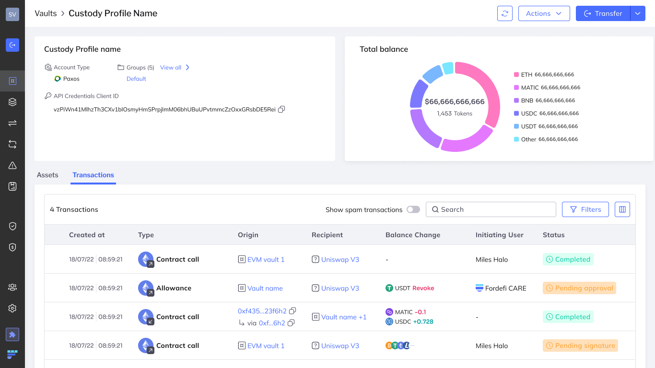
Task: Click the refresh icon button
Action: click(505, 13)
